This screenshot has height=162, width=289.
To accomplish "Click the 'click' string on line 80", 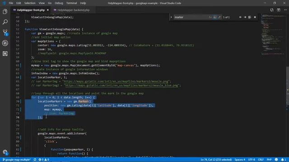I will click(51, 141).
